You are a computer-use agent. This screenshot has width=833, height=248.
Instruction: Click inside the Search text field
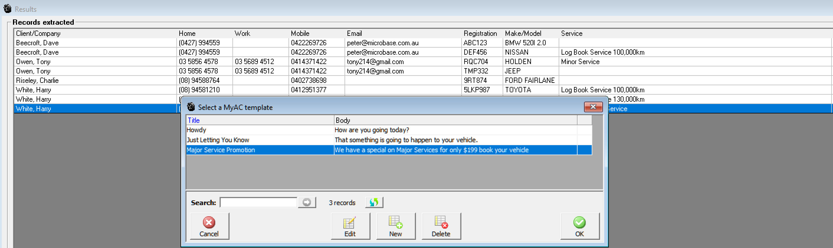[x=258, y=202]
